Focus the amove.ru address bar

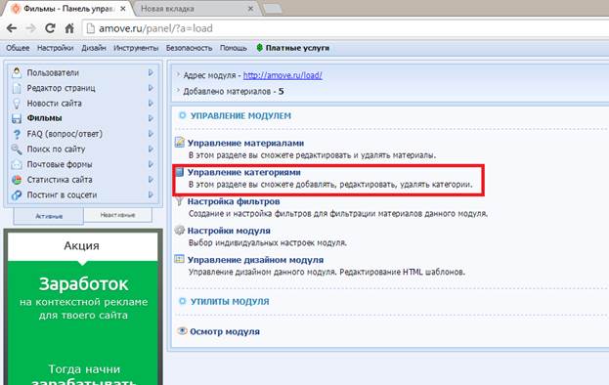346,28
